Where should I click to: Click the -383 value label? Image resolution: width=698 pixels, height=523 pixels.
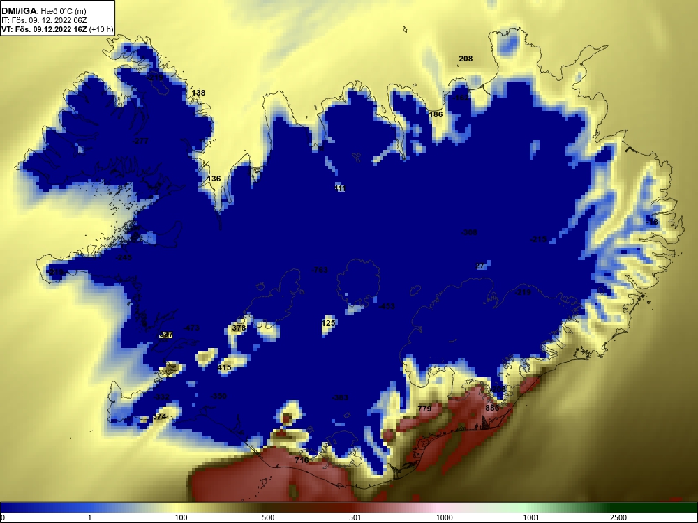[x=340, y=397]
